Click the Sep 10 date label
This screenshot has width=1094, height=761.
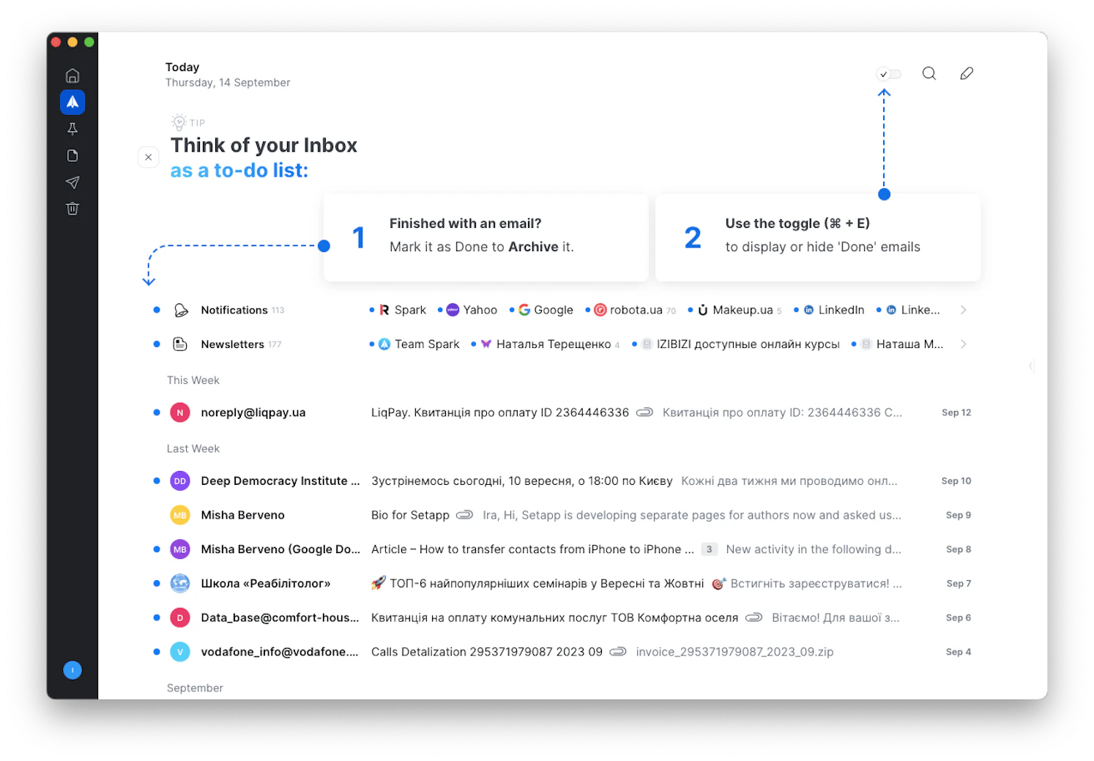click(x=956, y=481)
